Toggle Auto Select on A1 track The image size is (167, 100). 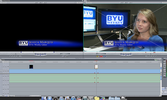click(x=8, y=76)
